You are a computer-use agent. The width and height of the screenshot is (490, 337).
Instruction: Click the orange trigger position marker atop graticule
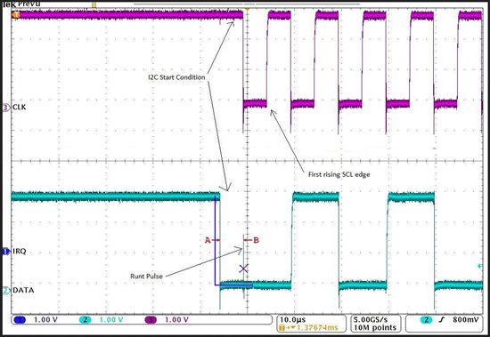(x=247, y=10)
